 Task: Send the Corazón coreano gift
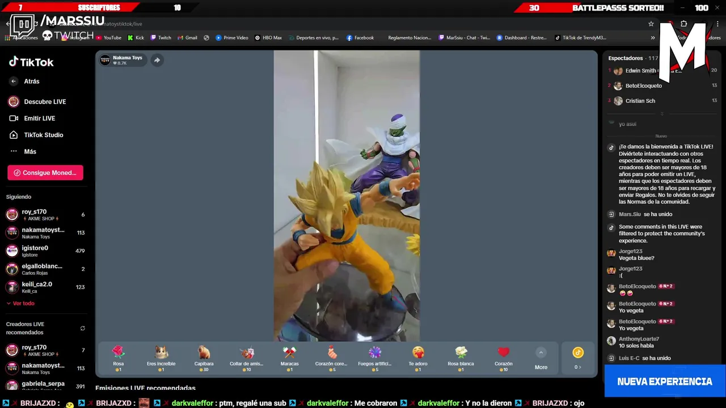(331, 358)
